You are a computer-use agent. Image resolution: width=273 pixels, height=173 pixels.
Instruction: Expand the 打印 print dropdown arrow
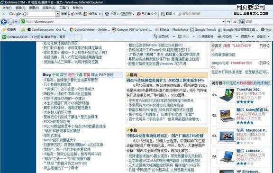[x=237, y=36]
